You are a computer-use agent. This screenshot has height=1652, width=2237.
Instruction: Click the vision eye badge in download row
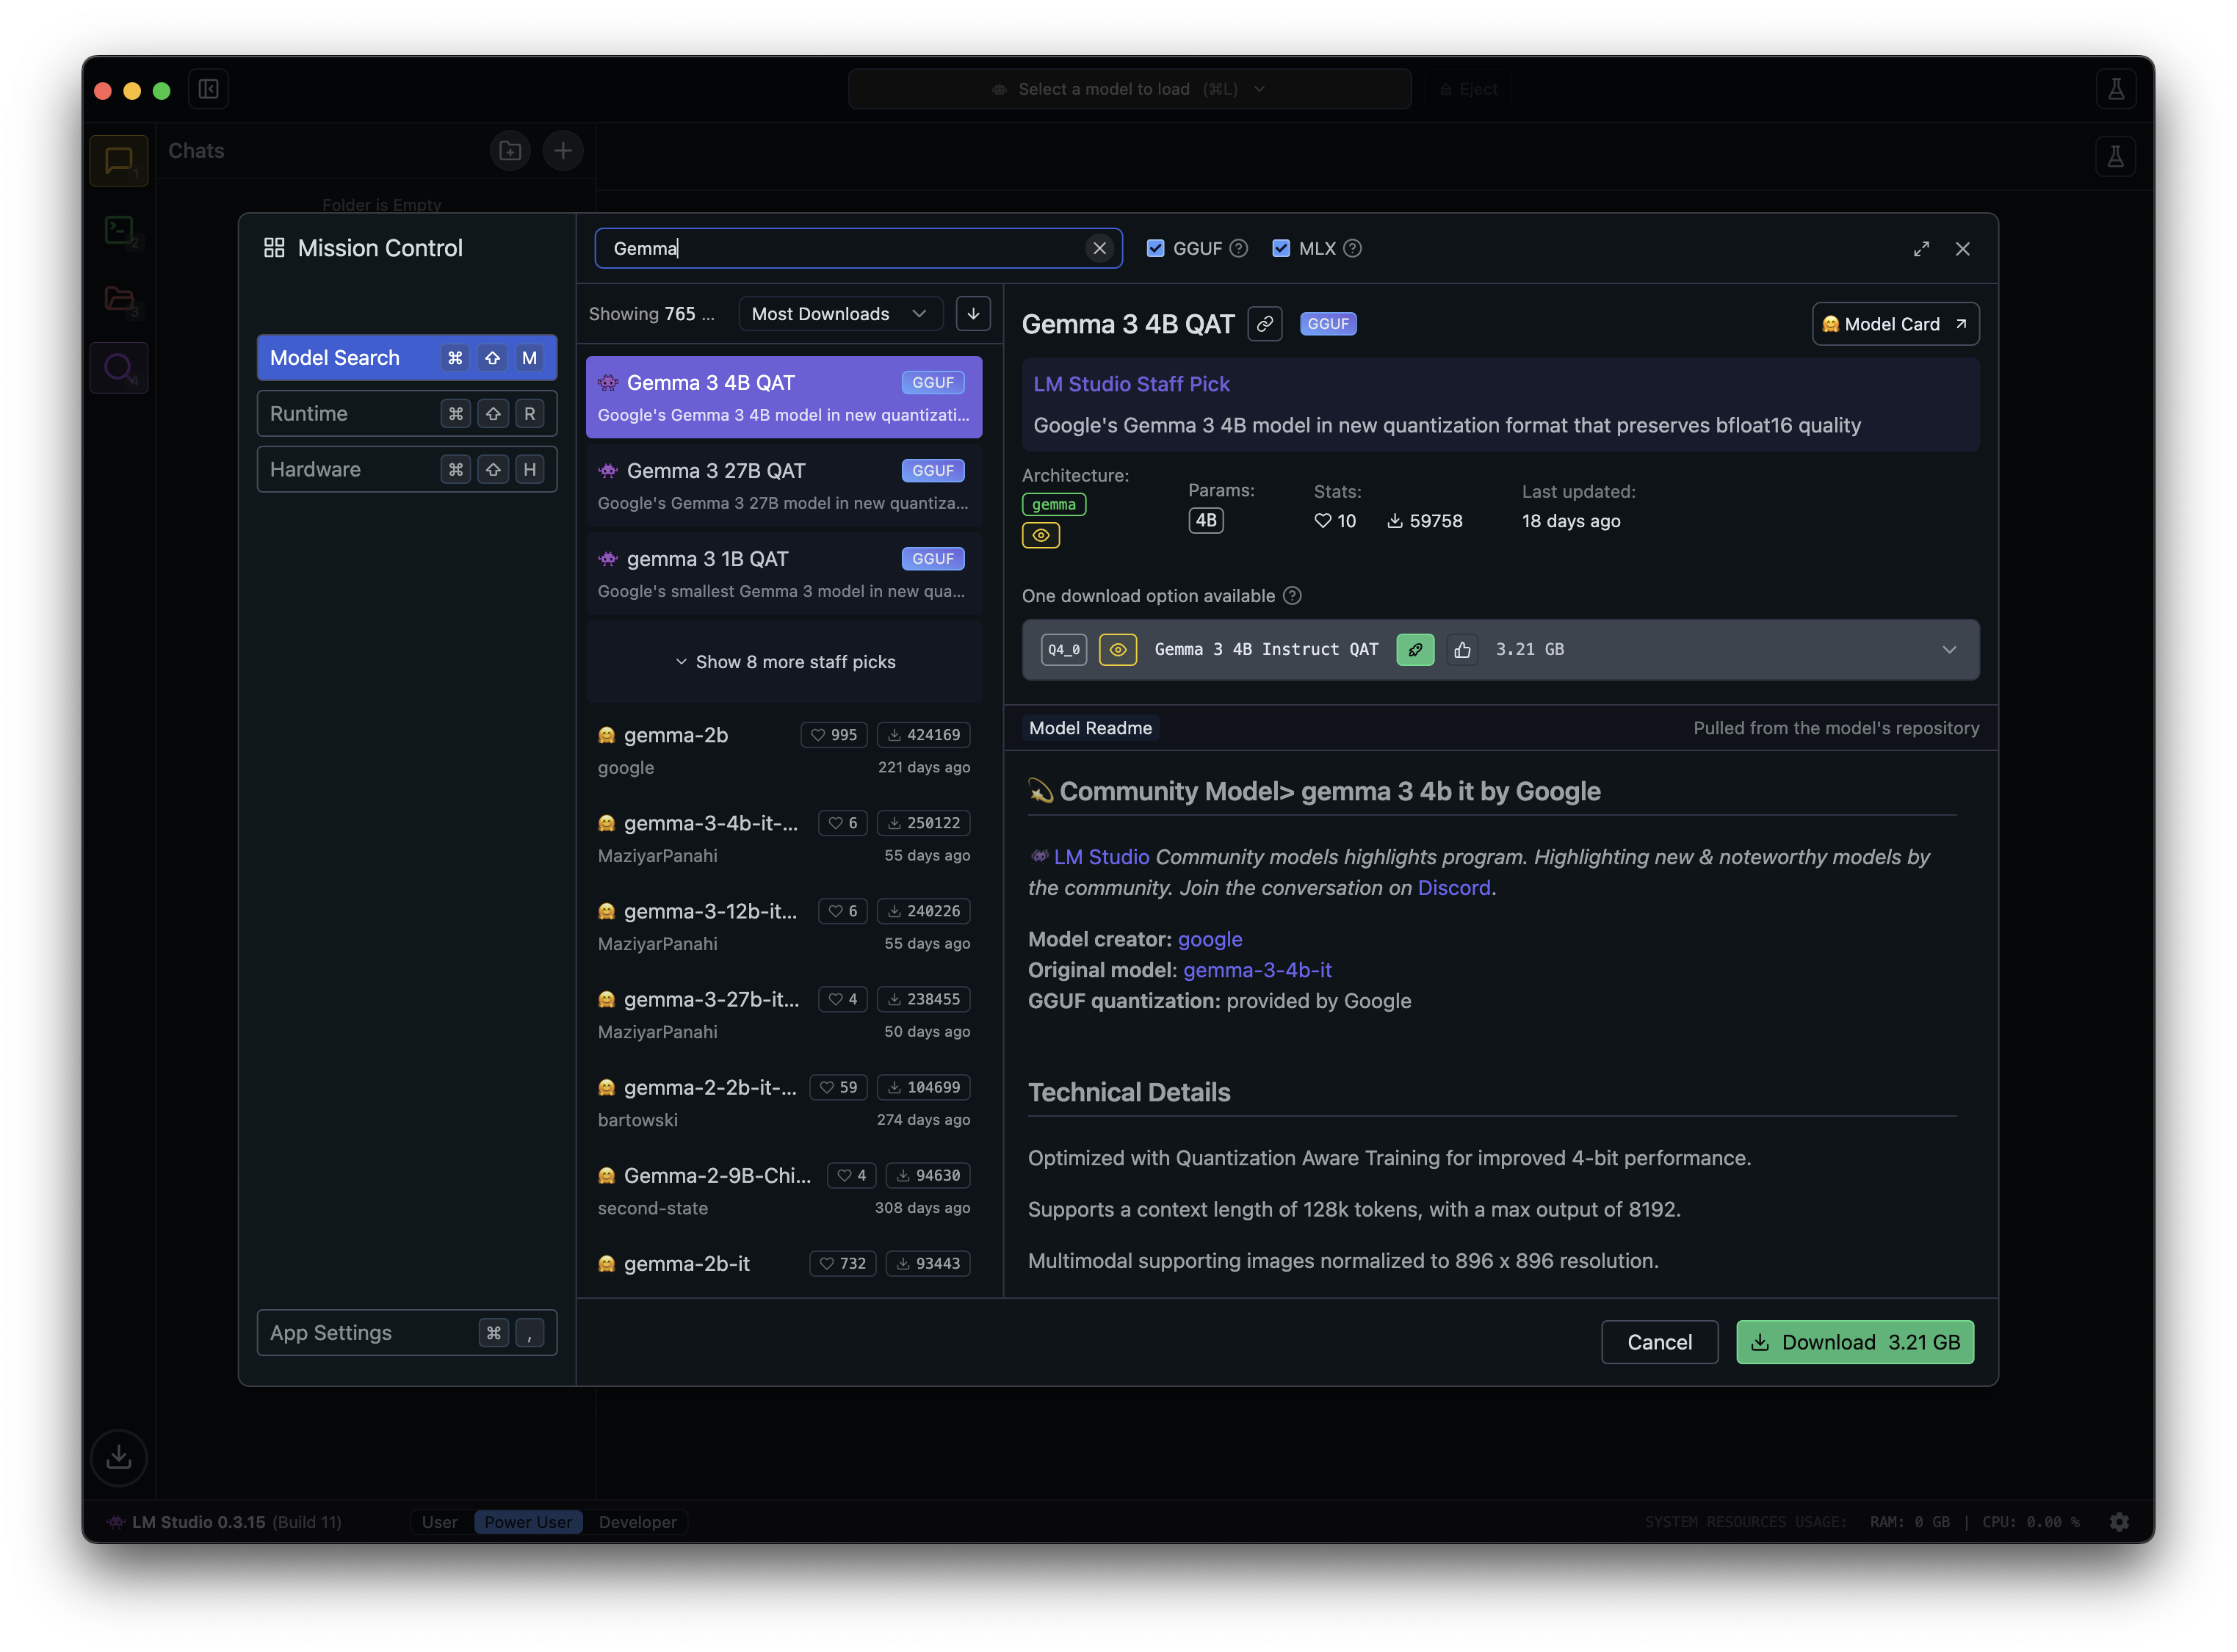click(x=1118, y=650)
